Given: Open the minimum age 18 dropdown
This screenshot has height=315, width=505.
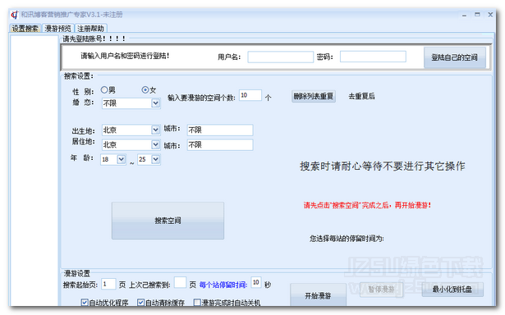Looking at the screenshot, I should [x=121, y=159].
